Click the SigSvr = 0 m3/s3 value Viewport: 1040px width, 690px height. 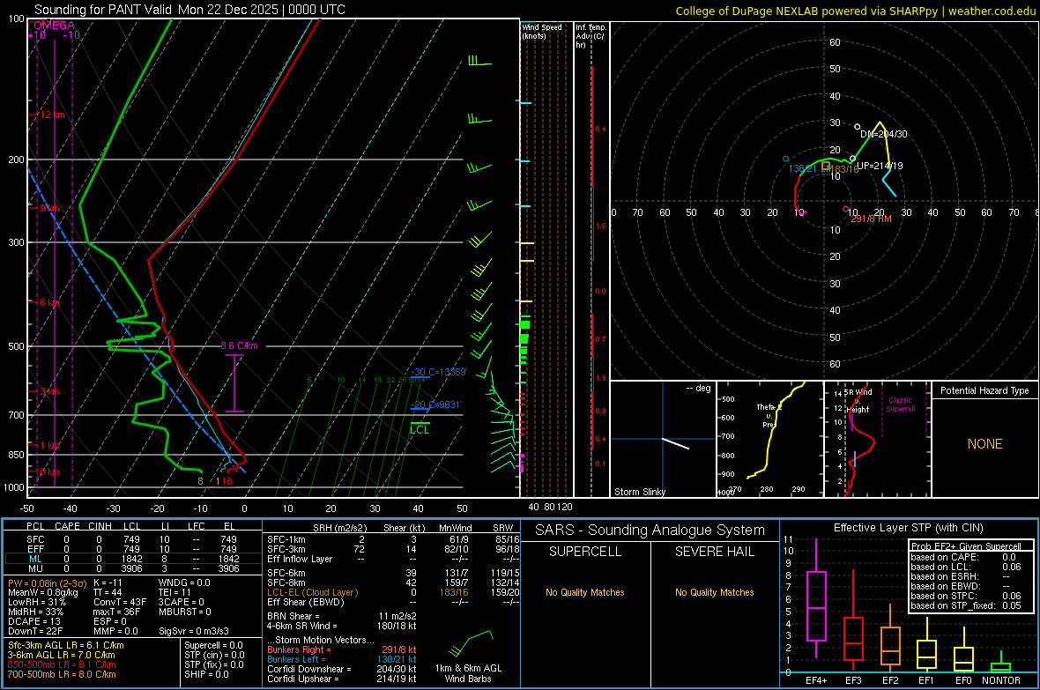click(194, 631)
